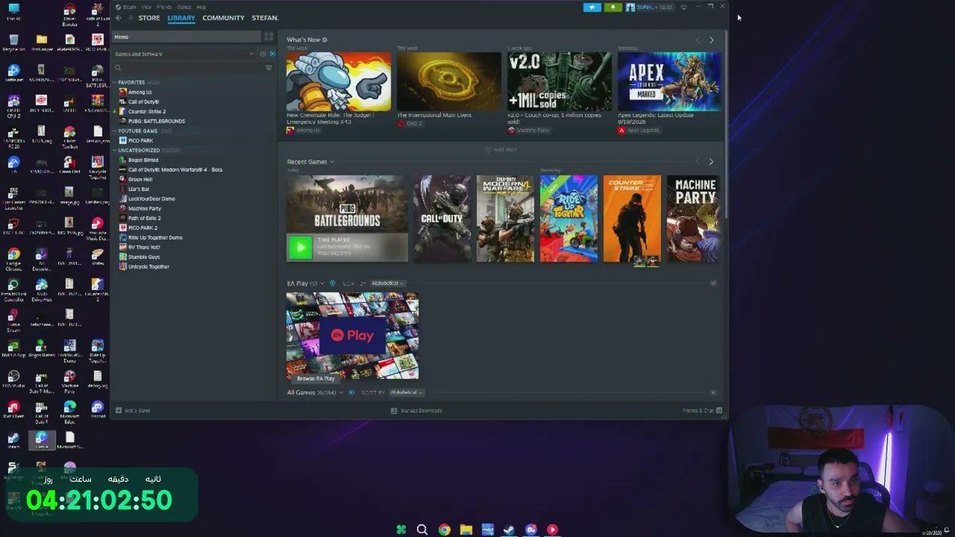The width and height of the screenshot is (955, 537).
Task: Go forward with the Steam forward arrow
Action: pyautogui.click(x=129, y=18)
